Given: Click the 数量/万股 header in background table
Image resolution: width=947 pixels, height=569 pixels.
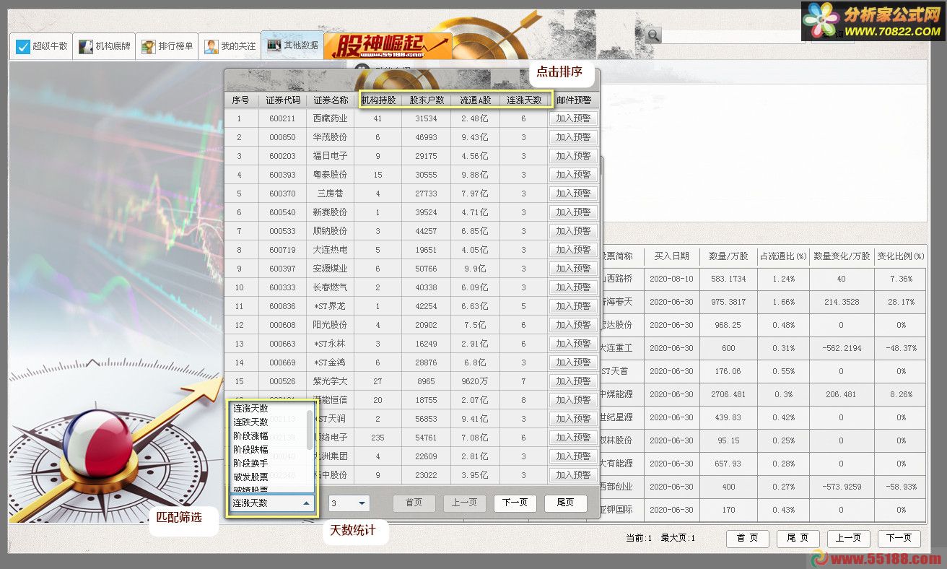Looking at the screenshot, I should [728, 256].
